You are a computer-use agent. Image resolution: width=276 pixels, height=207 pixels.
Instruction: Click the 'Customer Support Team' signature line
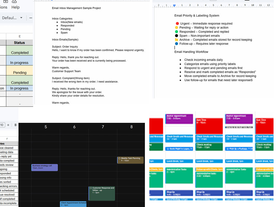[66, 71]
